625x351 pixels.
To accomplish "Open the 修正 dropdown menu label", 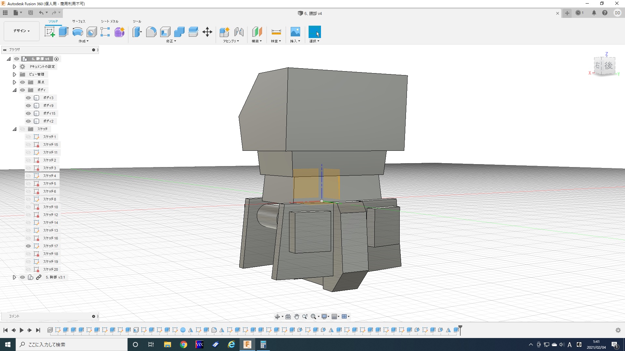I will click(171, 41).
